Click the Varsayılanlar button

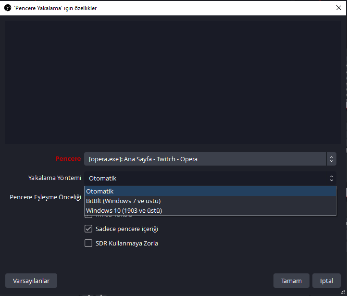pyautogui.click(x=31, y=281)
